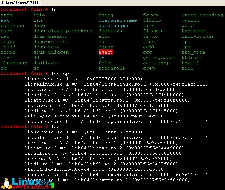Click the bash file name
225x190 pixels.
(7, 31)
